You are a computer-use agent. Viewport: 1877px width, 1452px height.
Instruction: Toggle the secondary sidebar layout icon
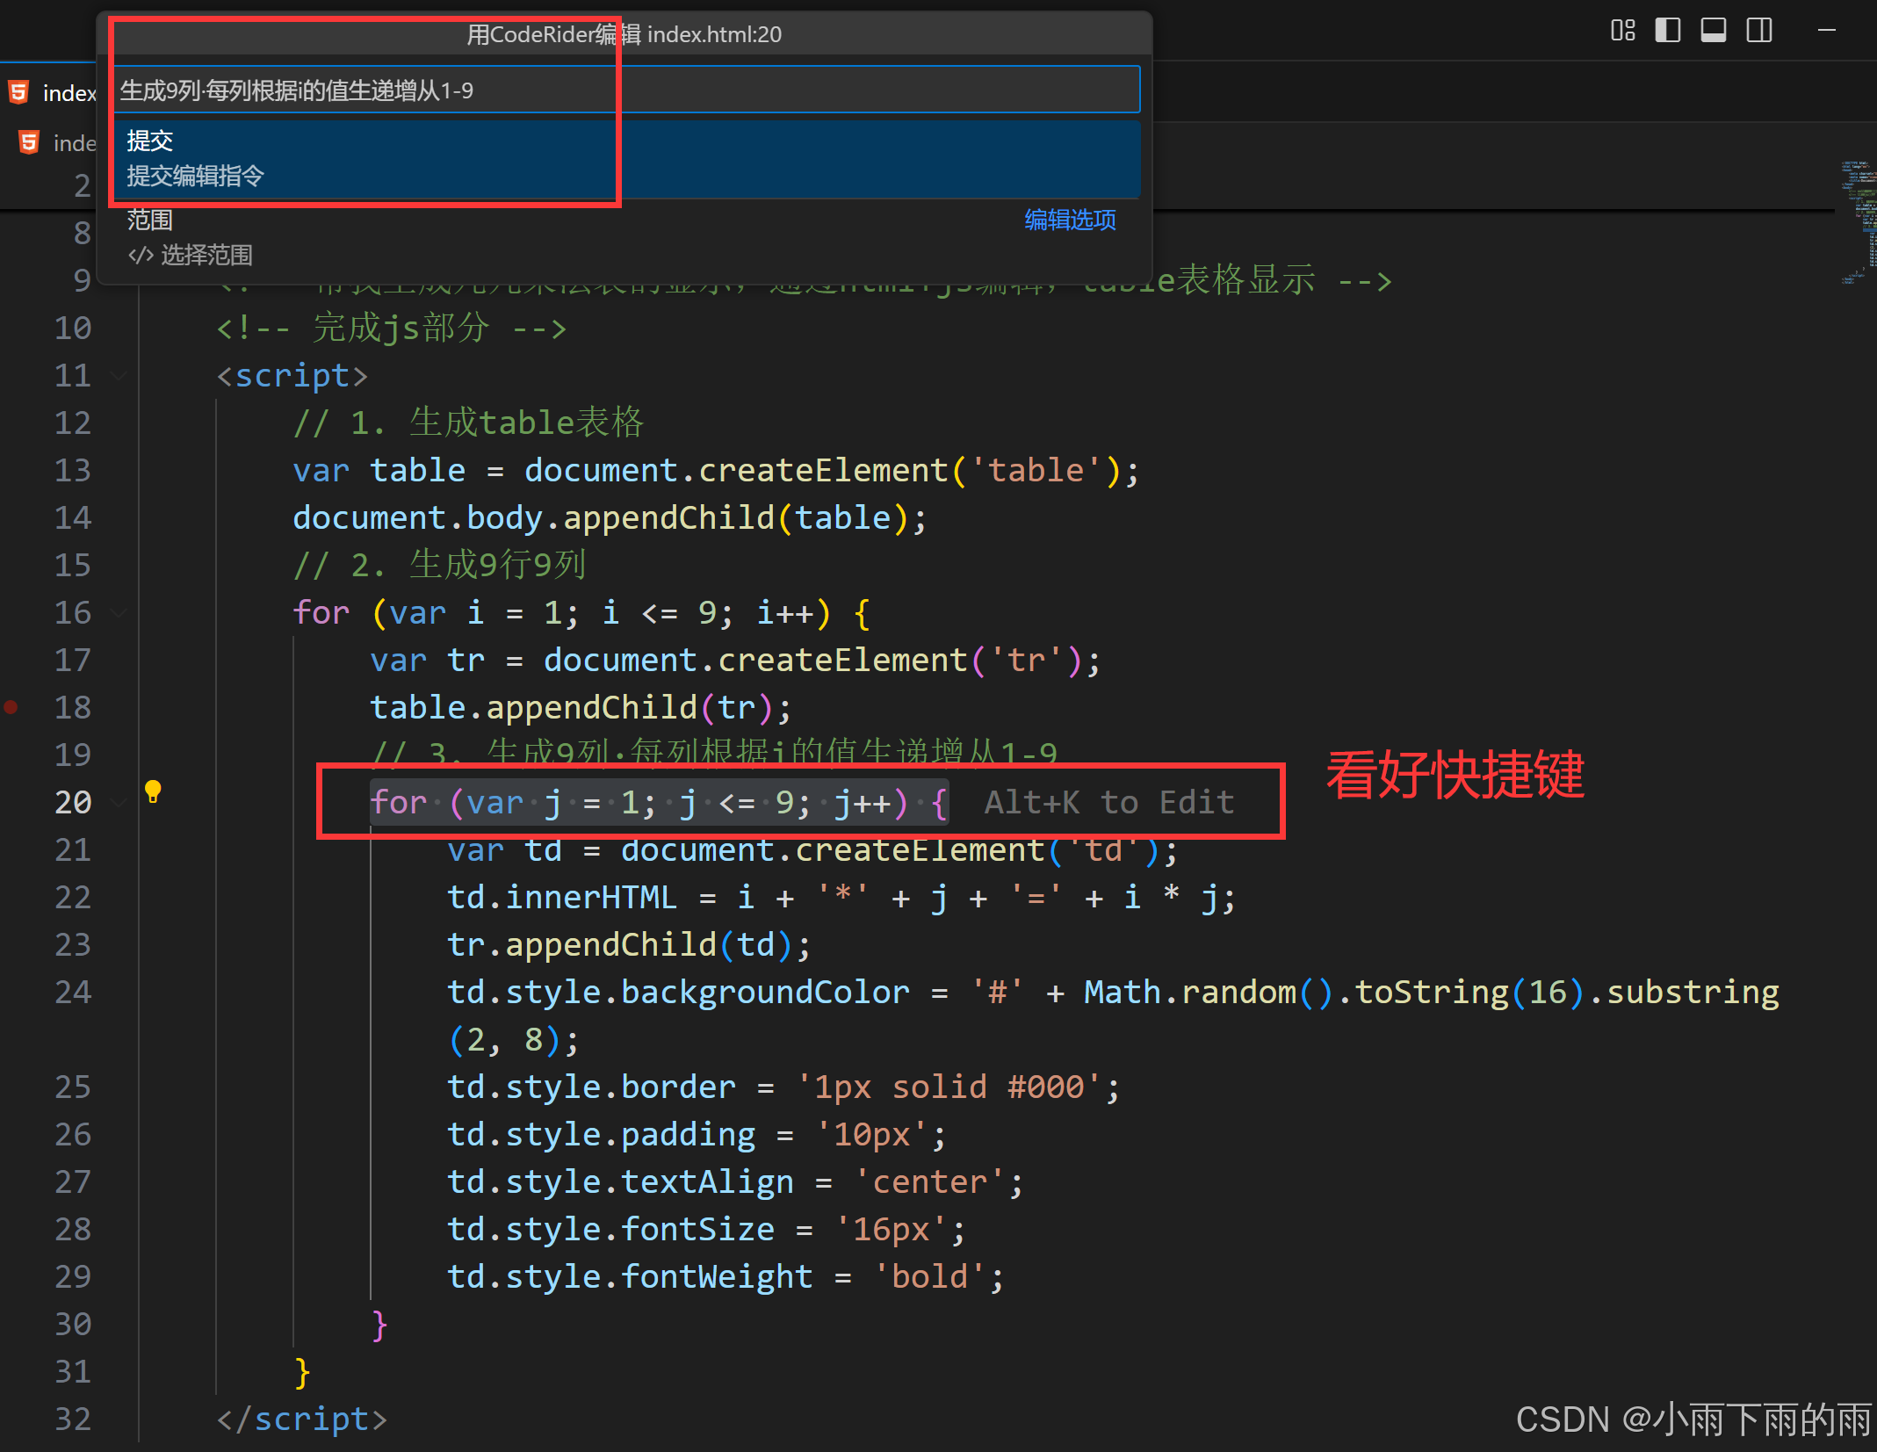pyautogui.click(x=1758, y=31)
